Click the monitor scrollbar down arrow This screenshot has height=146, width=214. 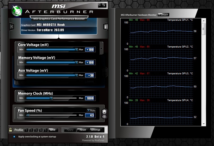coord(204,124)
